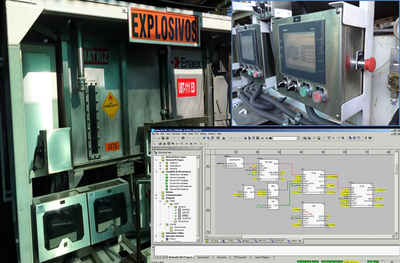Click the Save icon in Unity Pro toolbar
Screen dimensions: 400x263
tap(163, 138)
